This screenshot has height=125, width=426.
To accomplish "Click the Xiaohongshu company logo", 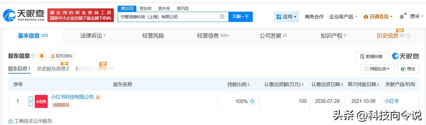I will pyautogui.click(x=41, y=101).
